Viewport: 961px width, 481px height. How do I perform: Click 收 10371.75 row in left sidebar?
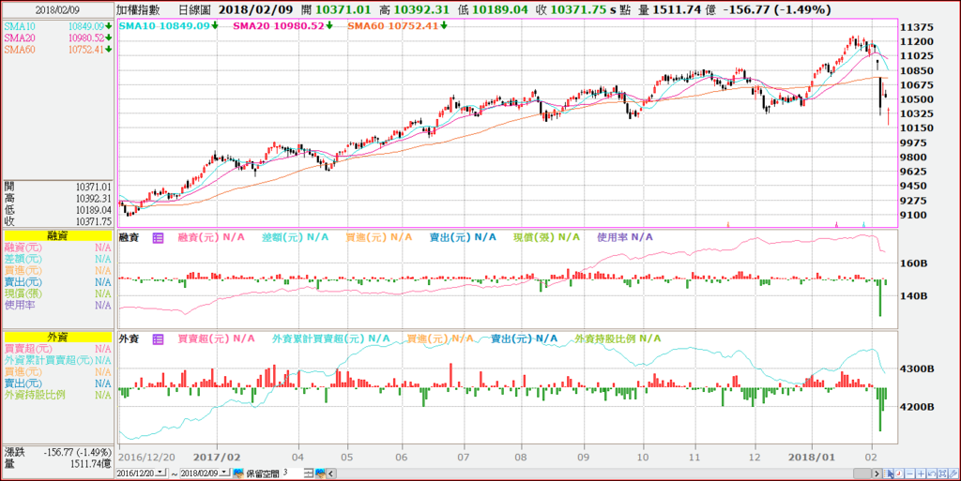[x=57, y=221]
